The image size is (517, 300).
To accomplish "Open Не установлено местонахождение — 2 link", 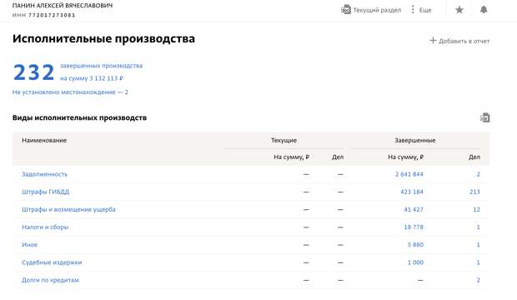I will point(70,92).
